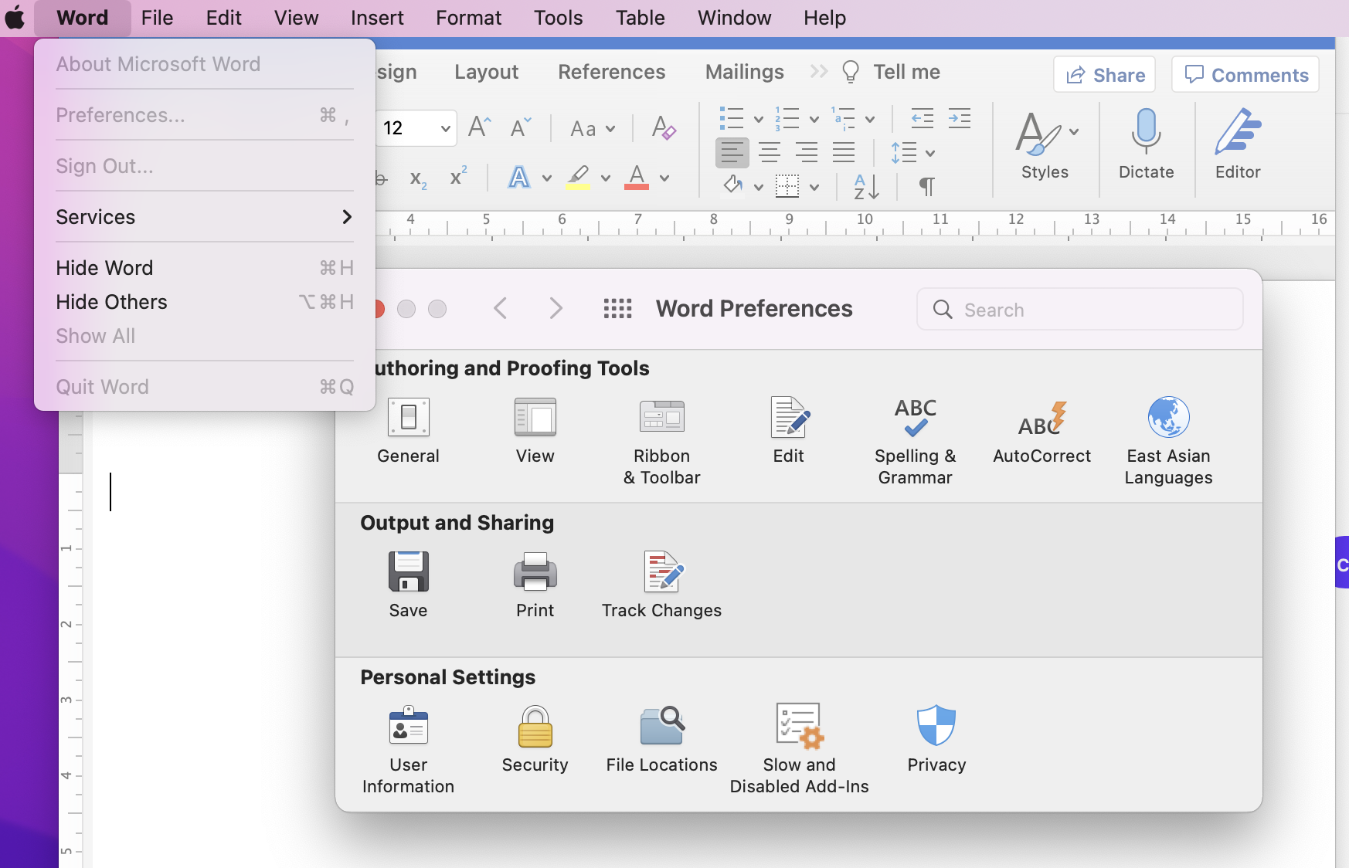Click Search field in Word Preferences
The width and height of the screenshot is (1349, 868).
[1080, 310]
